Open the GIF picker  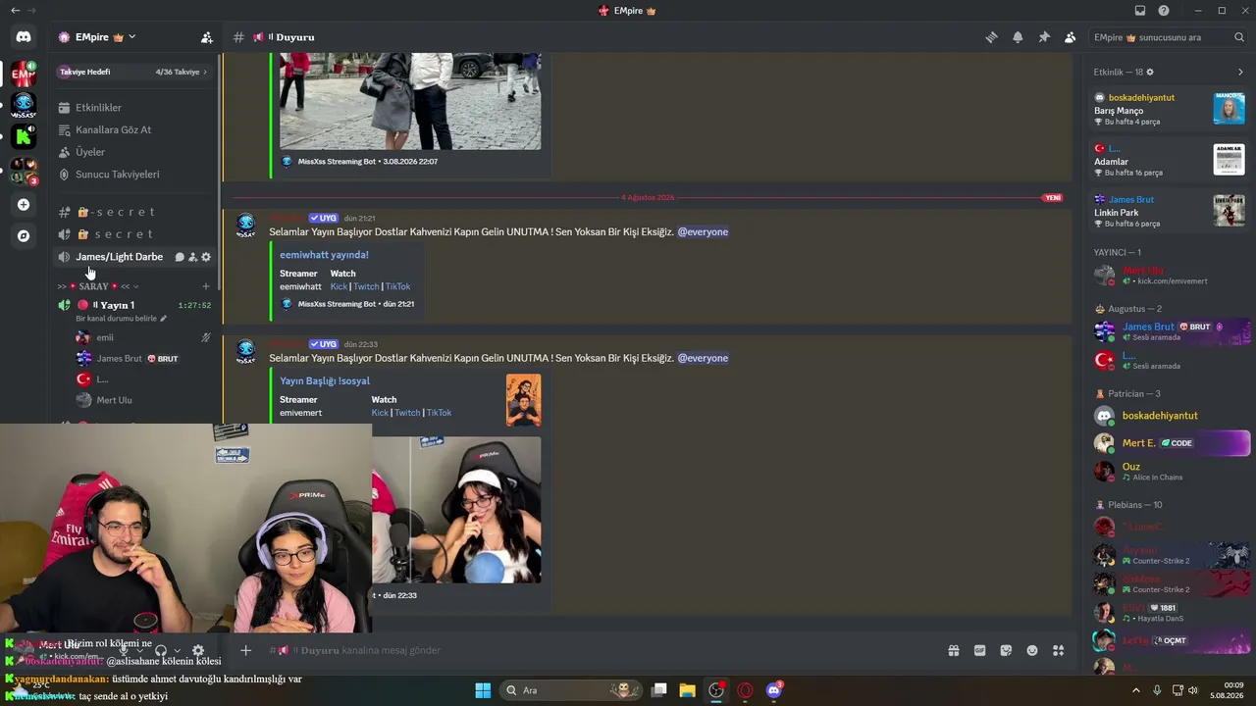point(979,650)
